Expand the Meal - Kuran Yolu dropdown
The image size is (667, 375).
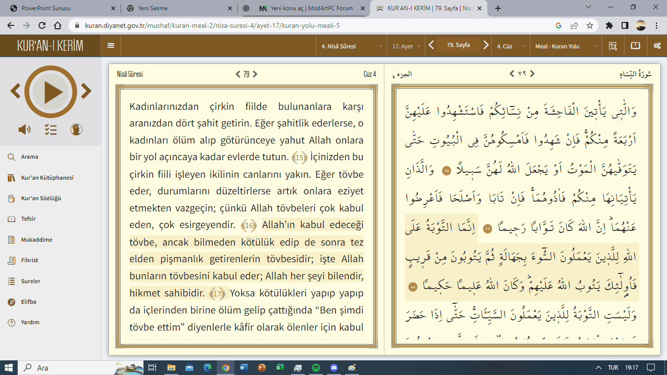coord(565,46)
